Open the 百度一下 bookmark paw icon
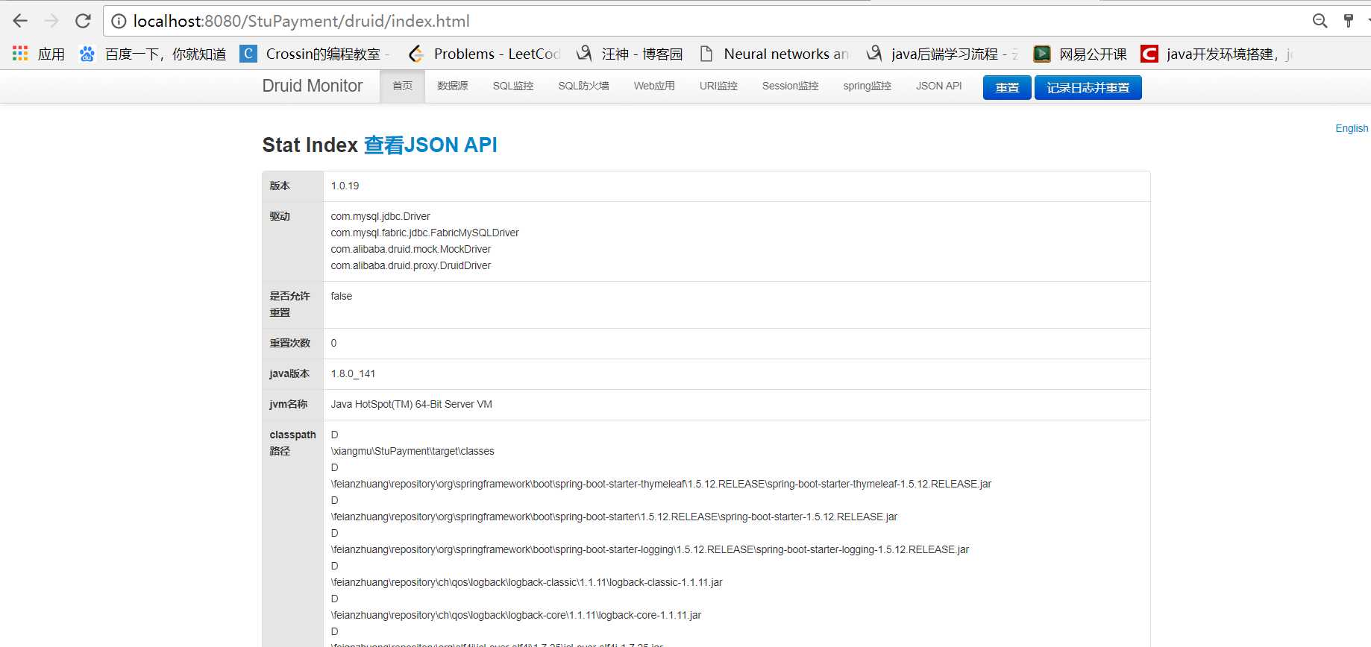This screenshot has height=647, width=1371. (x=87, y=54)
